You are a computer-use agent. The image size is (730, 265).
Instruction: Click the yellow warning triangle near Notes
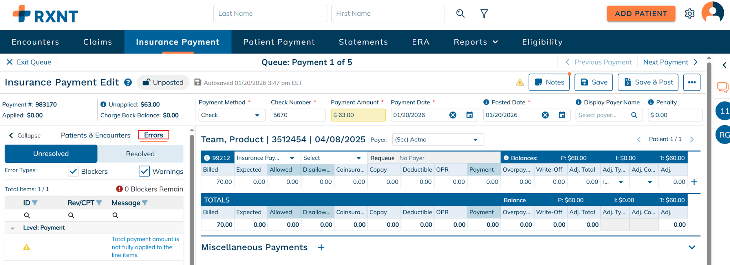[520, 82]
